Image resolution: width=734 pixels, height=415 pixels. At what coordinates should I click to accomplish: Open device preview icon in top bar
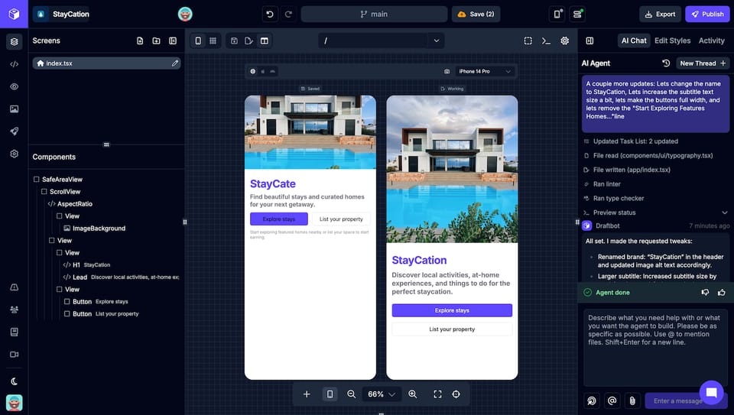click(x=557, y=14)
